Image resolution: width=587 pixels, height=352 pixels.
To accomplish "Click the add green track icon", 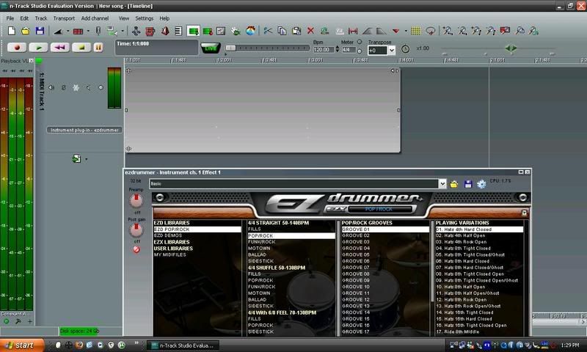I will click(x=193, y=31).
